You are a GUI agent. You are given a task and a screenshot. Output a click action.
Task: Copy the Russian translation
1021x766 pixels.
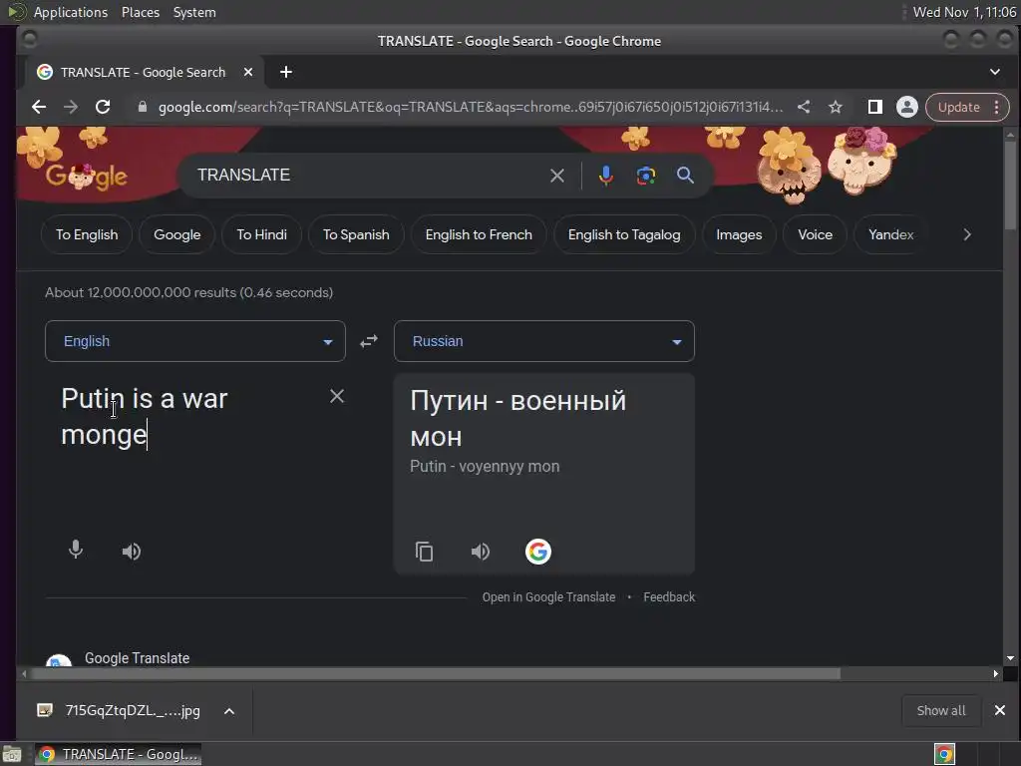click(x=424, y=552)
